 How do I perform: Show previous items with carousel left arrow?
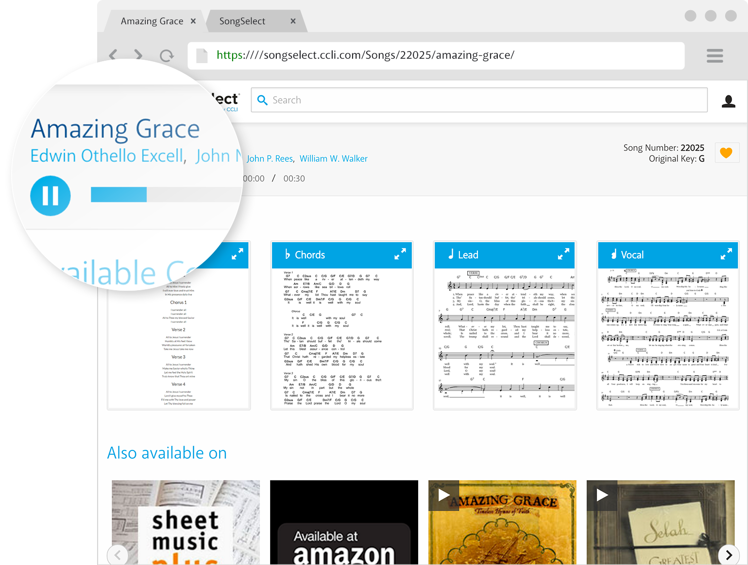118,555
